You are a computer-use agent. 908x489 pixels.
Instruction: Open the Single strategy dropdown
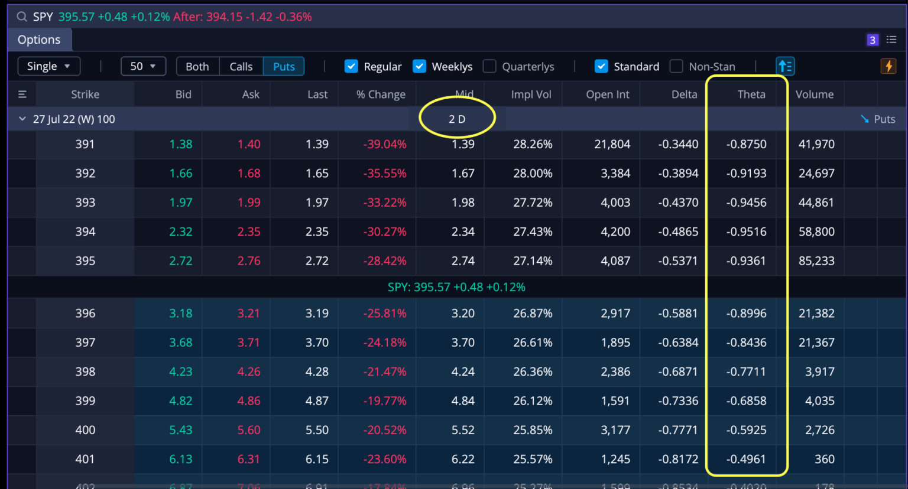49,66
